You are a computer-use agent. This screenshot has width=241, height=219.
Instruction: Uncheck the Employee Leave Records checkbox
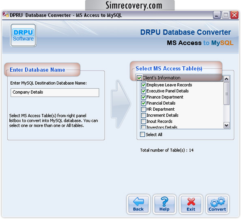click(x=143, y=85)
